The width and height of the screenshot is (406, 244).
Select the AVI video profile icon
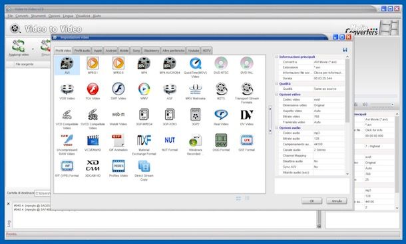click(67, 64)
